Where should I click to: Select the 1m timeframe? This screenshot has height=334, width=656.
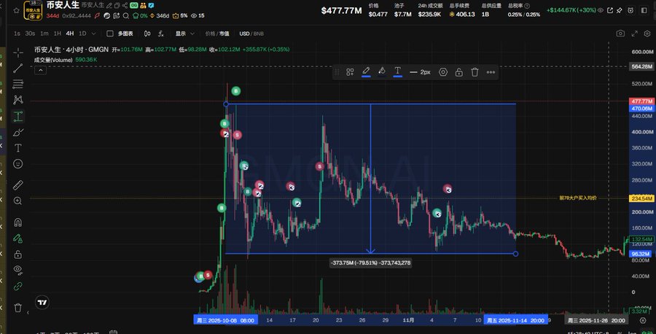[44, 34]
